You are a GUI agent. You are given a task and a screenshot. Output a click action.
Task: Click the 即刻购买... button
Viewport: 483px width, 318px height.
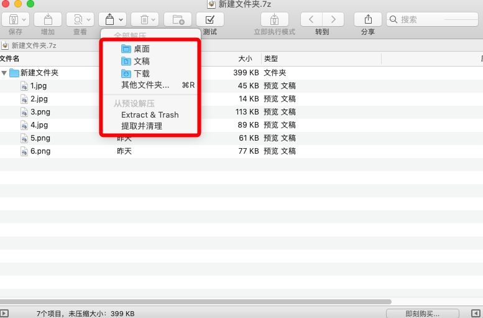pyautogui.click(x=422, y=314)
